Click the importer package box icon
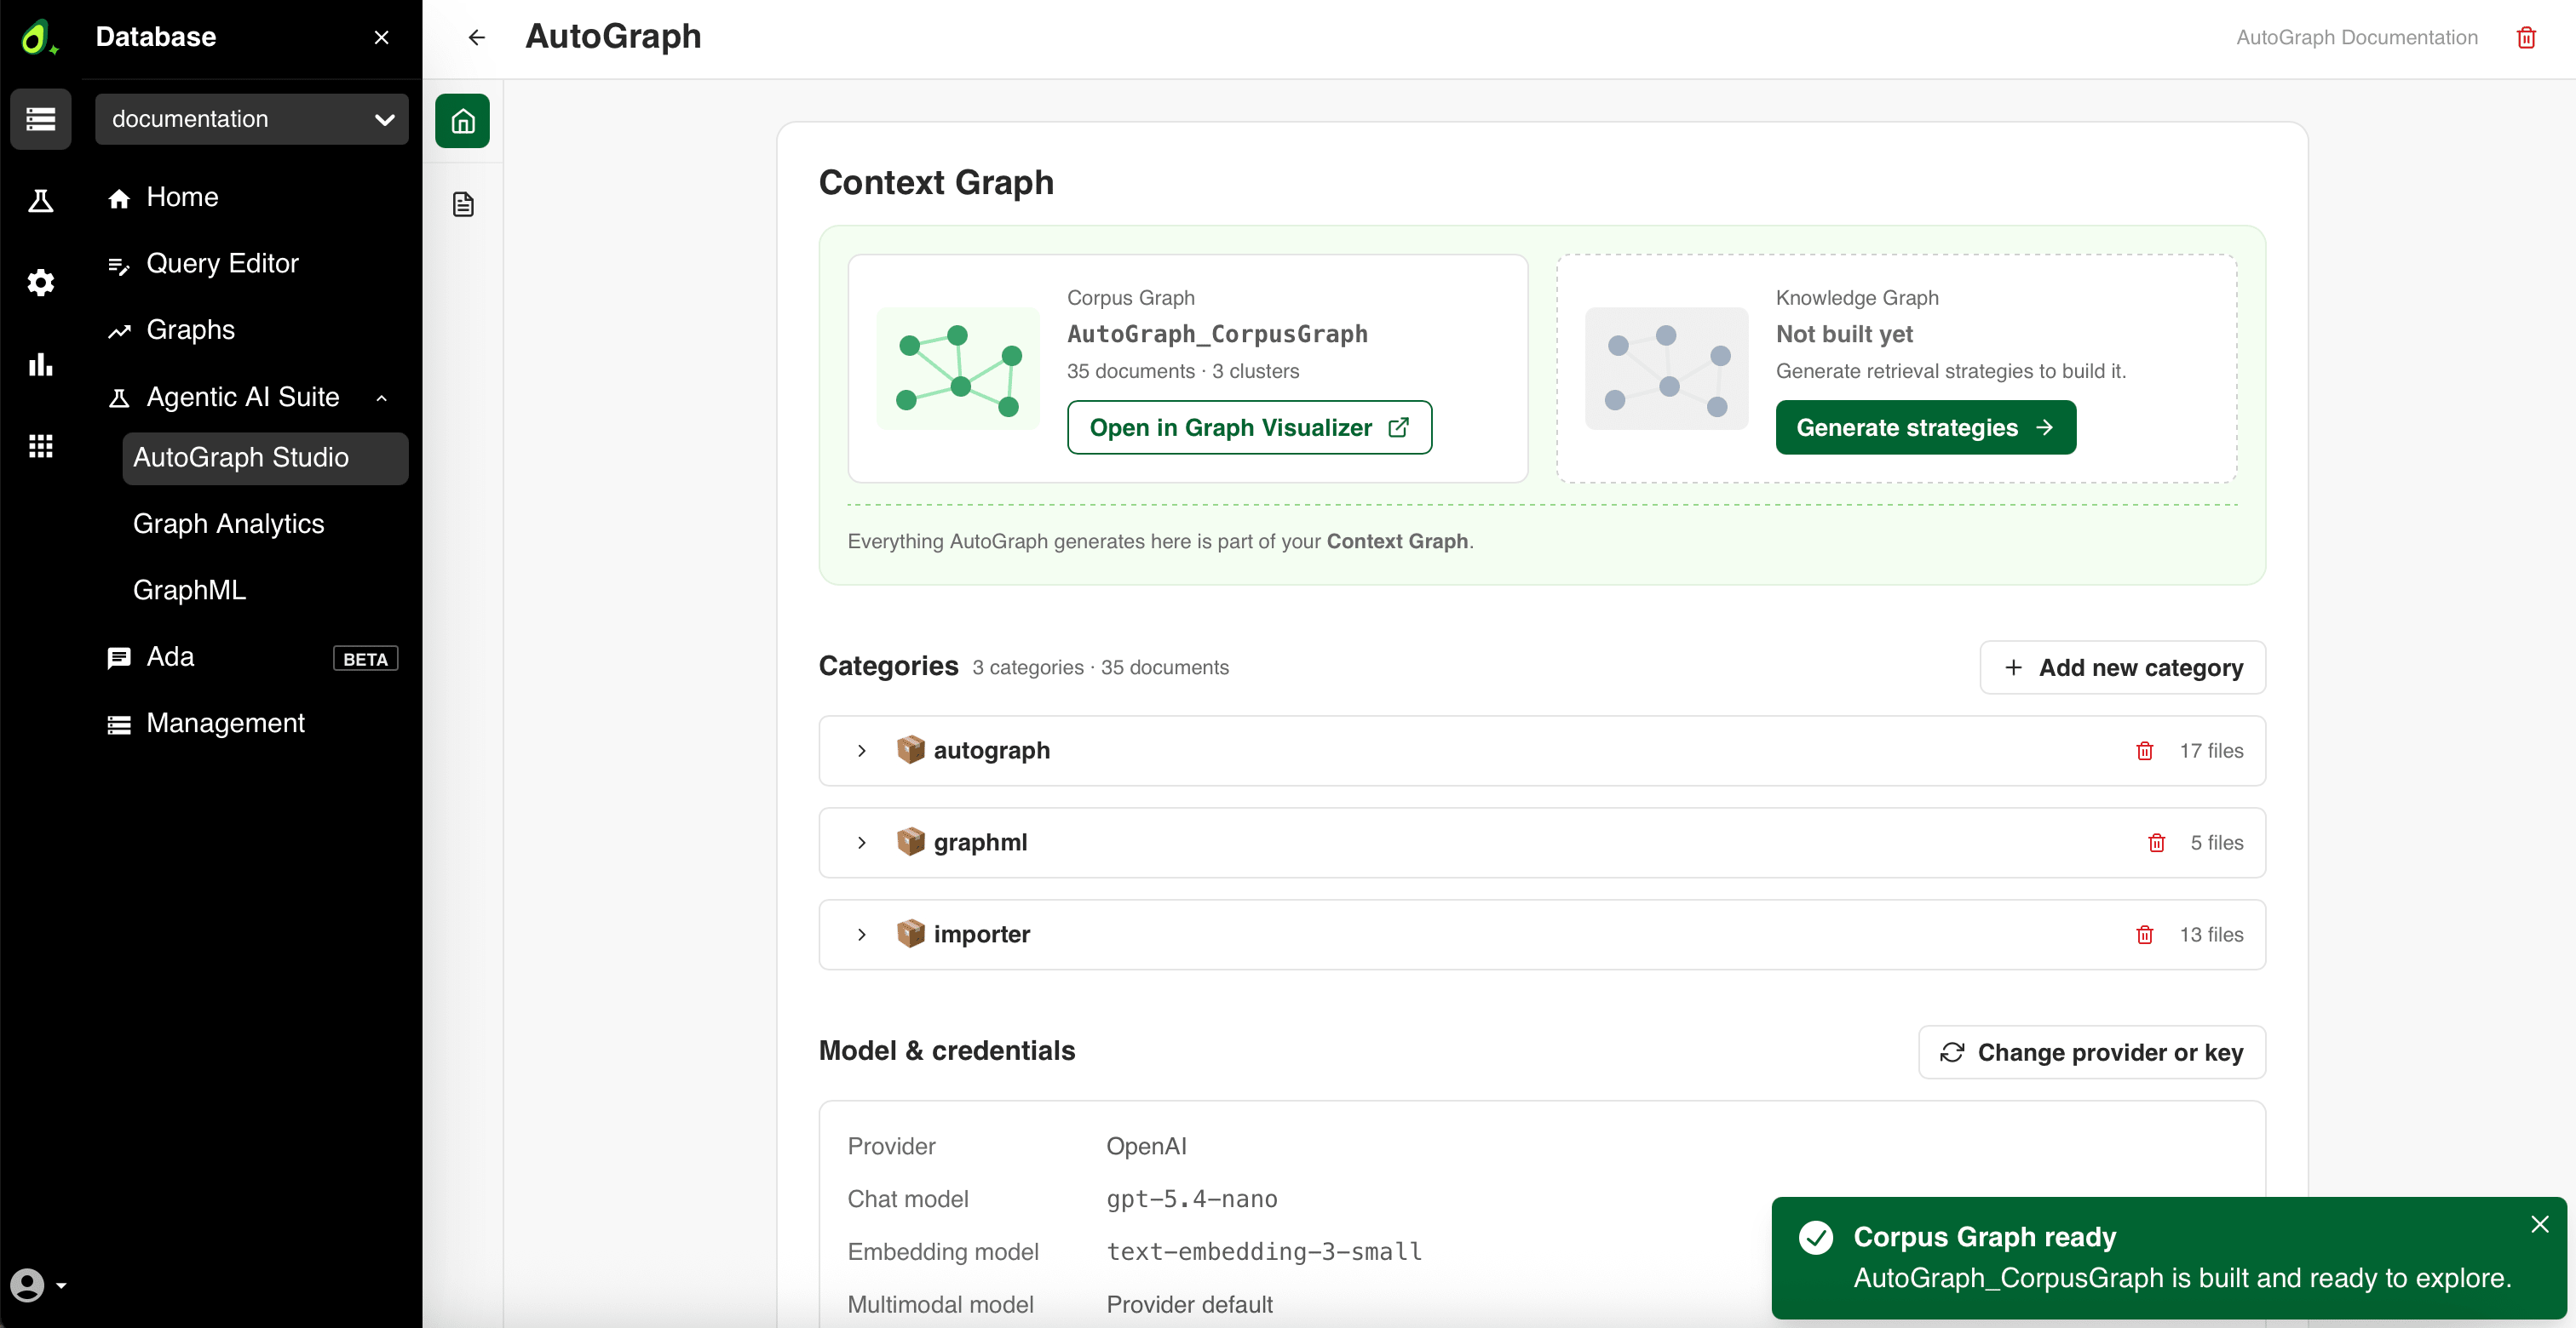Image resolution: width=2576 pixels, height=1328 pixels. tap(909, 933)
